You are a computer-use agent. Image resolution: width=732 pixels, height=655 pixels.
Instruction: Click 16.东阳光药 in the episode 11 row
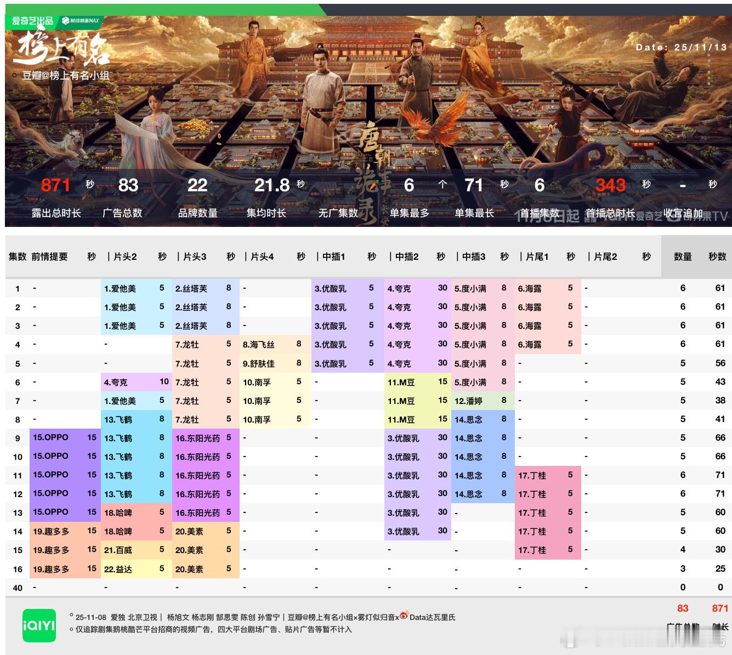pyautogui.click(x=197, y=475)
